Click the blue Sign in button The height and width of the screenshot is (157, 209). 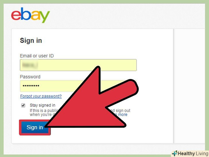click(35, 127)
